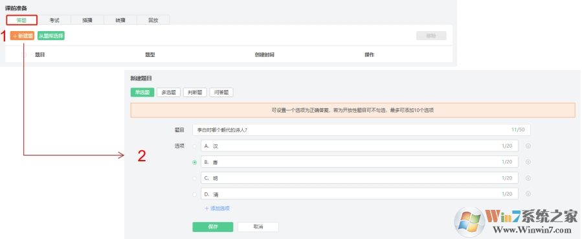Choose the 单选题 question type
The width and height of the screenshot is (582, 239).
point(142,93)
